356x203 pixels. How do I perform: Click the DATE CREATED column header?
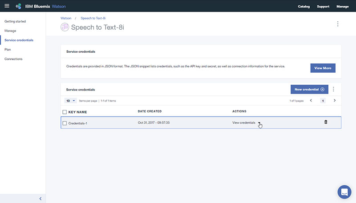pyautogui.click(x=150, y=111)
